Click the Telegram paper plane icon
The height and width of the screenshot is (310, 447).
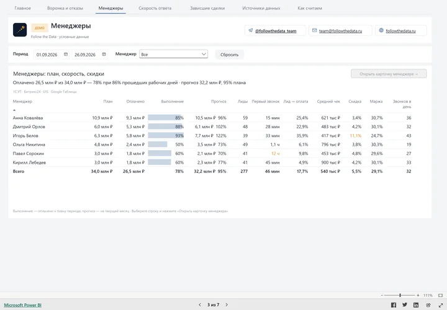pyautogui.click(x=251, y=30)
